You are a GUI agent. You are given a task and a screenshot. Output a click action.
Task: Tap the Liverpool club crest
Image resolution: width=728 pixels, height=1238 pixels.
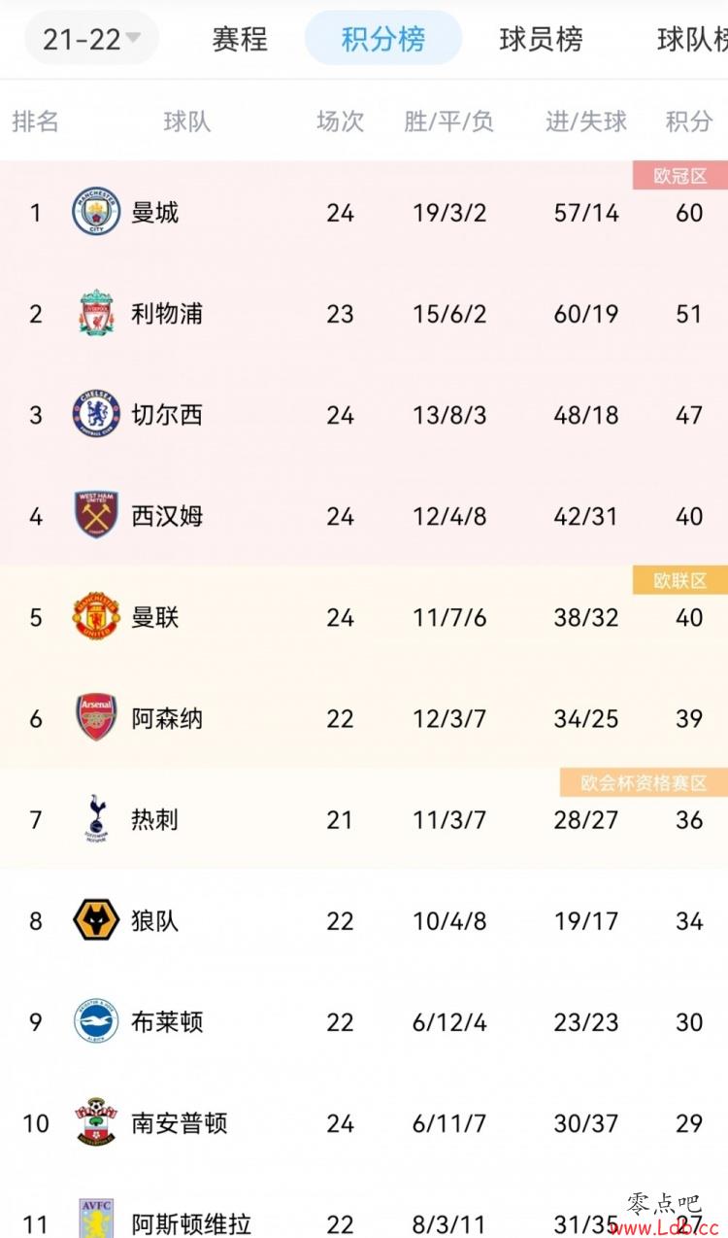point(96,313)
